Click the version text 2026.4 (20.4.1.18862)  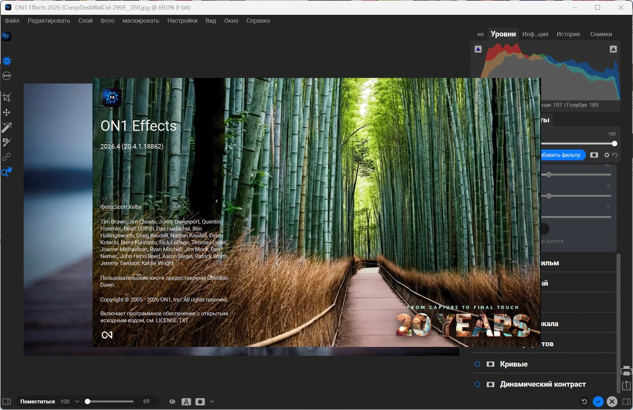click(x=132, y=147)
